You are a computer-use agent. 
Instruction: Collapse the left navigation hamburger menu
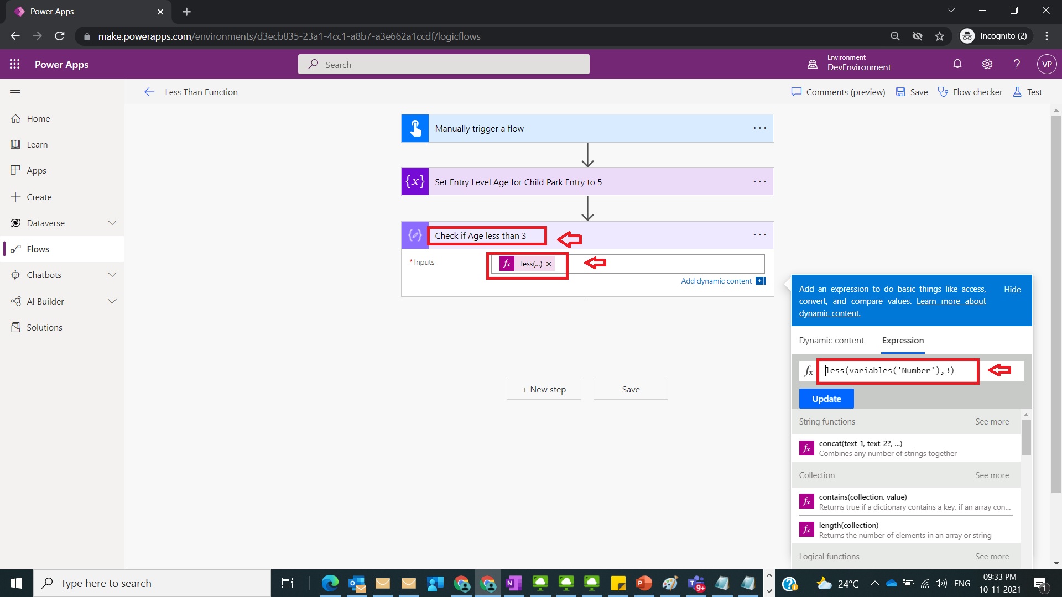(x=15, y=92)
